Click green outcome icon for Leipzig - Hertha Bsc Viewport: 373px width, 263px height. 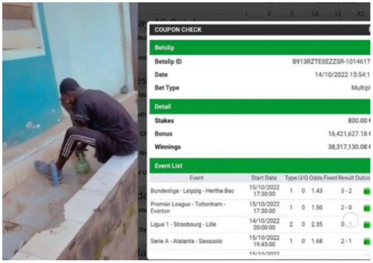click(x=367, y=191)
